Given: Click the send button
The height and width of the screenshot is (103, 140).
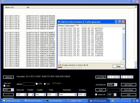Looking at the screenshot, I should click(x=101, y=90).
